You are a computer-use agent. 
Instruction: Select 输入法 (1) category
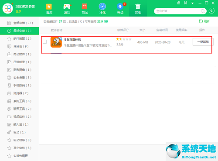(x=20, y=124)
